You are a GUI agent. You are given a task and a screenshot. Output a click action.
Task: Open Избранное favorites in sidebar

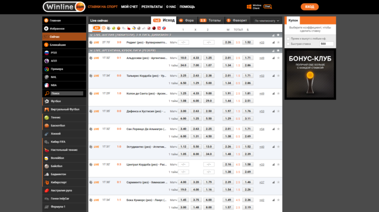click(x=57, y=29)
